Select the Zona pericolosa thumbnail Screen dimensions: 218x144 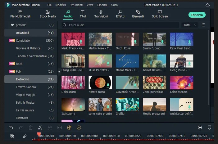tap(154, 83)
